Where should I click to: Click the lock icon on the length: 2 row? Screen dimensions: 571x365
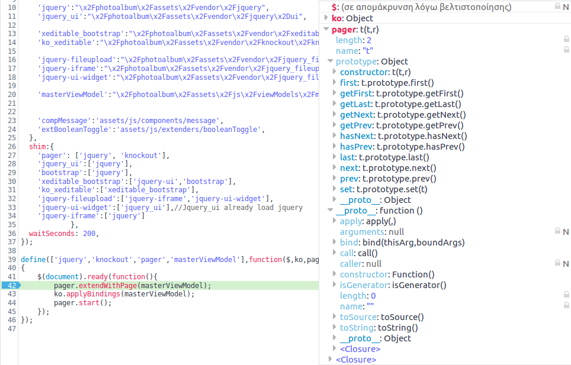click(566, 39)
